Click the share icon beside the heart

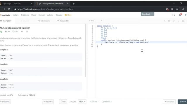pyautogui.click(x=27, y=32)
